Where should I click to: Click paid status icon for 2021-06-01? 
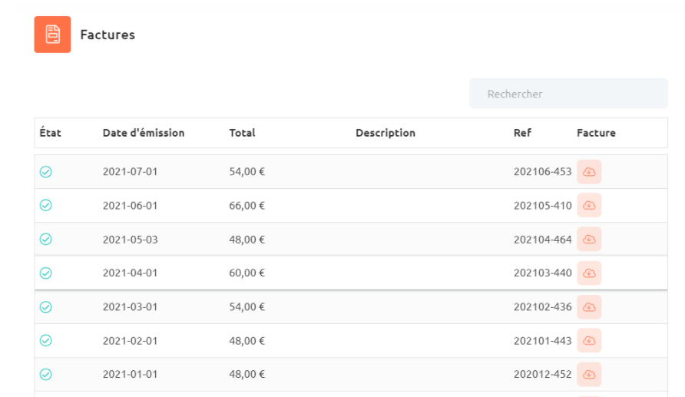[x=46, y=205]
